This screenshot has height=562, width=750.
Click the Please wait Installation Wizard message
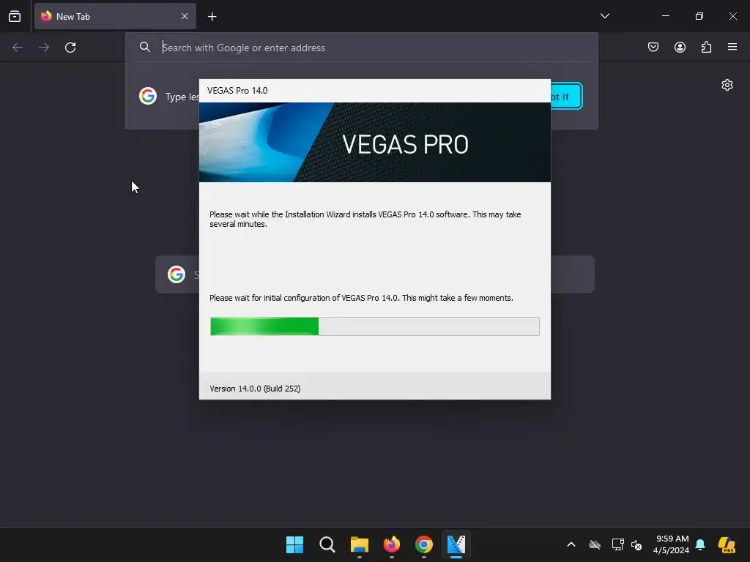click(365, 219)
